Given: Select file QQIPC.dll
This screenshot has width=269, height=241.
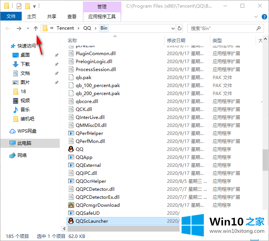Looking at the screenshot, I should [86, 173].
